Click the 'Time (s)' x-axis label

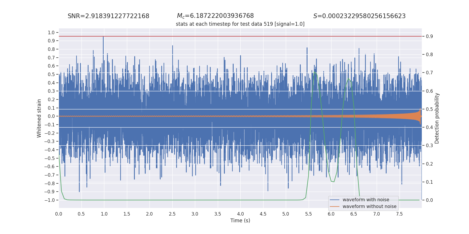pos(240,221)
